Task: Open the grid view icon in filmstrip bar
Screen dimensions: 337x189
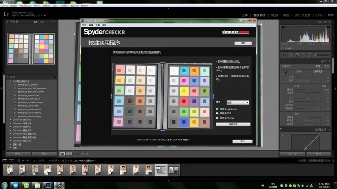Action: pos(19,161)
